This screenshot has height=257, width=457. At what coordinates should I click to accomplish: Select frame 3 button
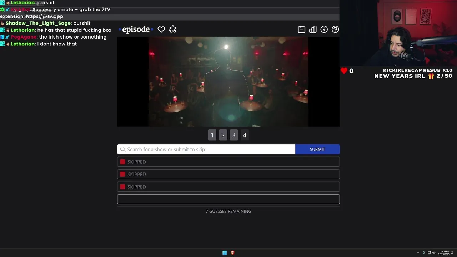point(234,135)
